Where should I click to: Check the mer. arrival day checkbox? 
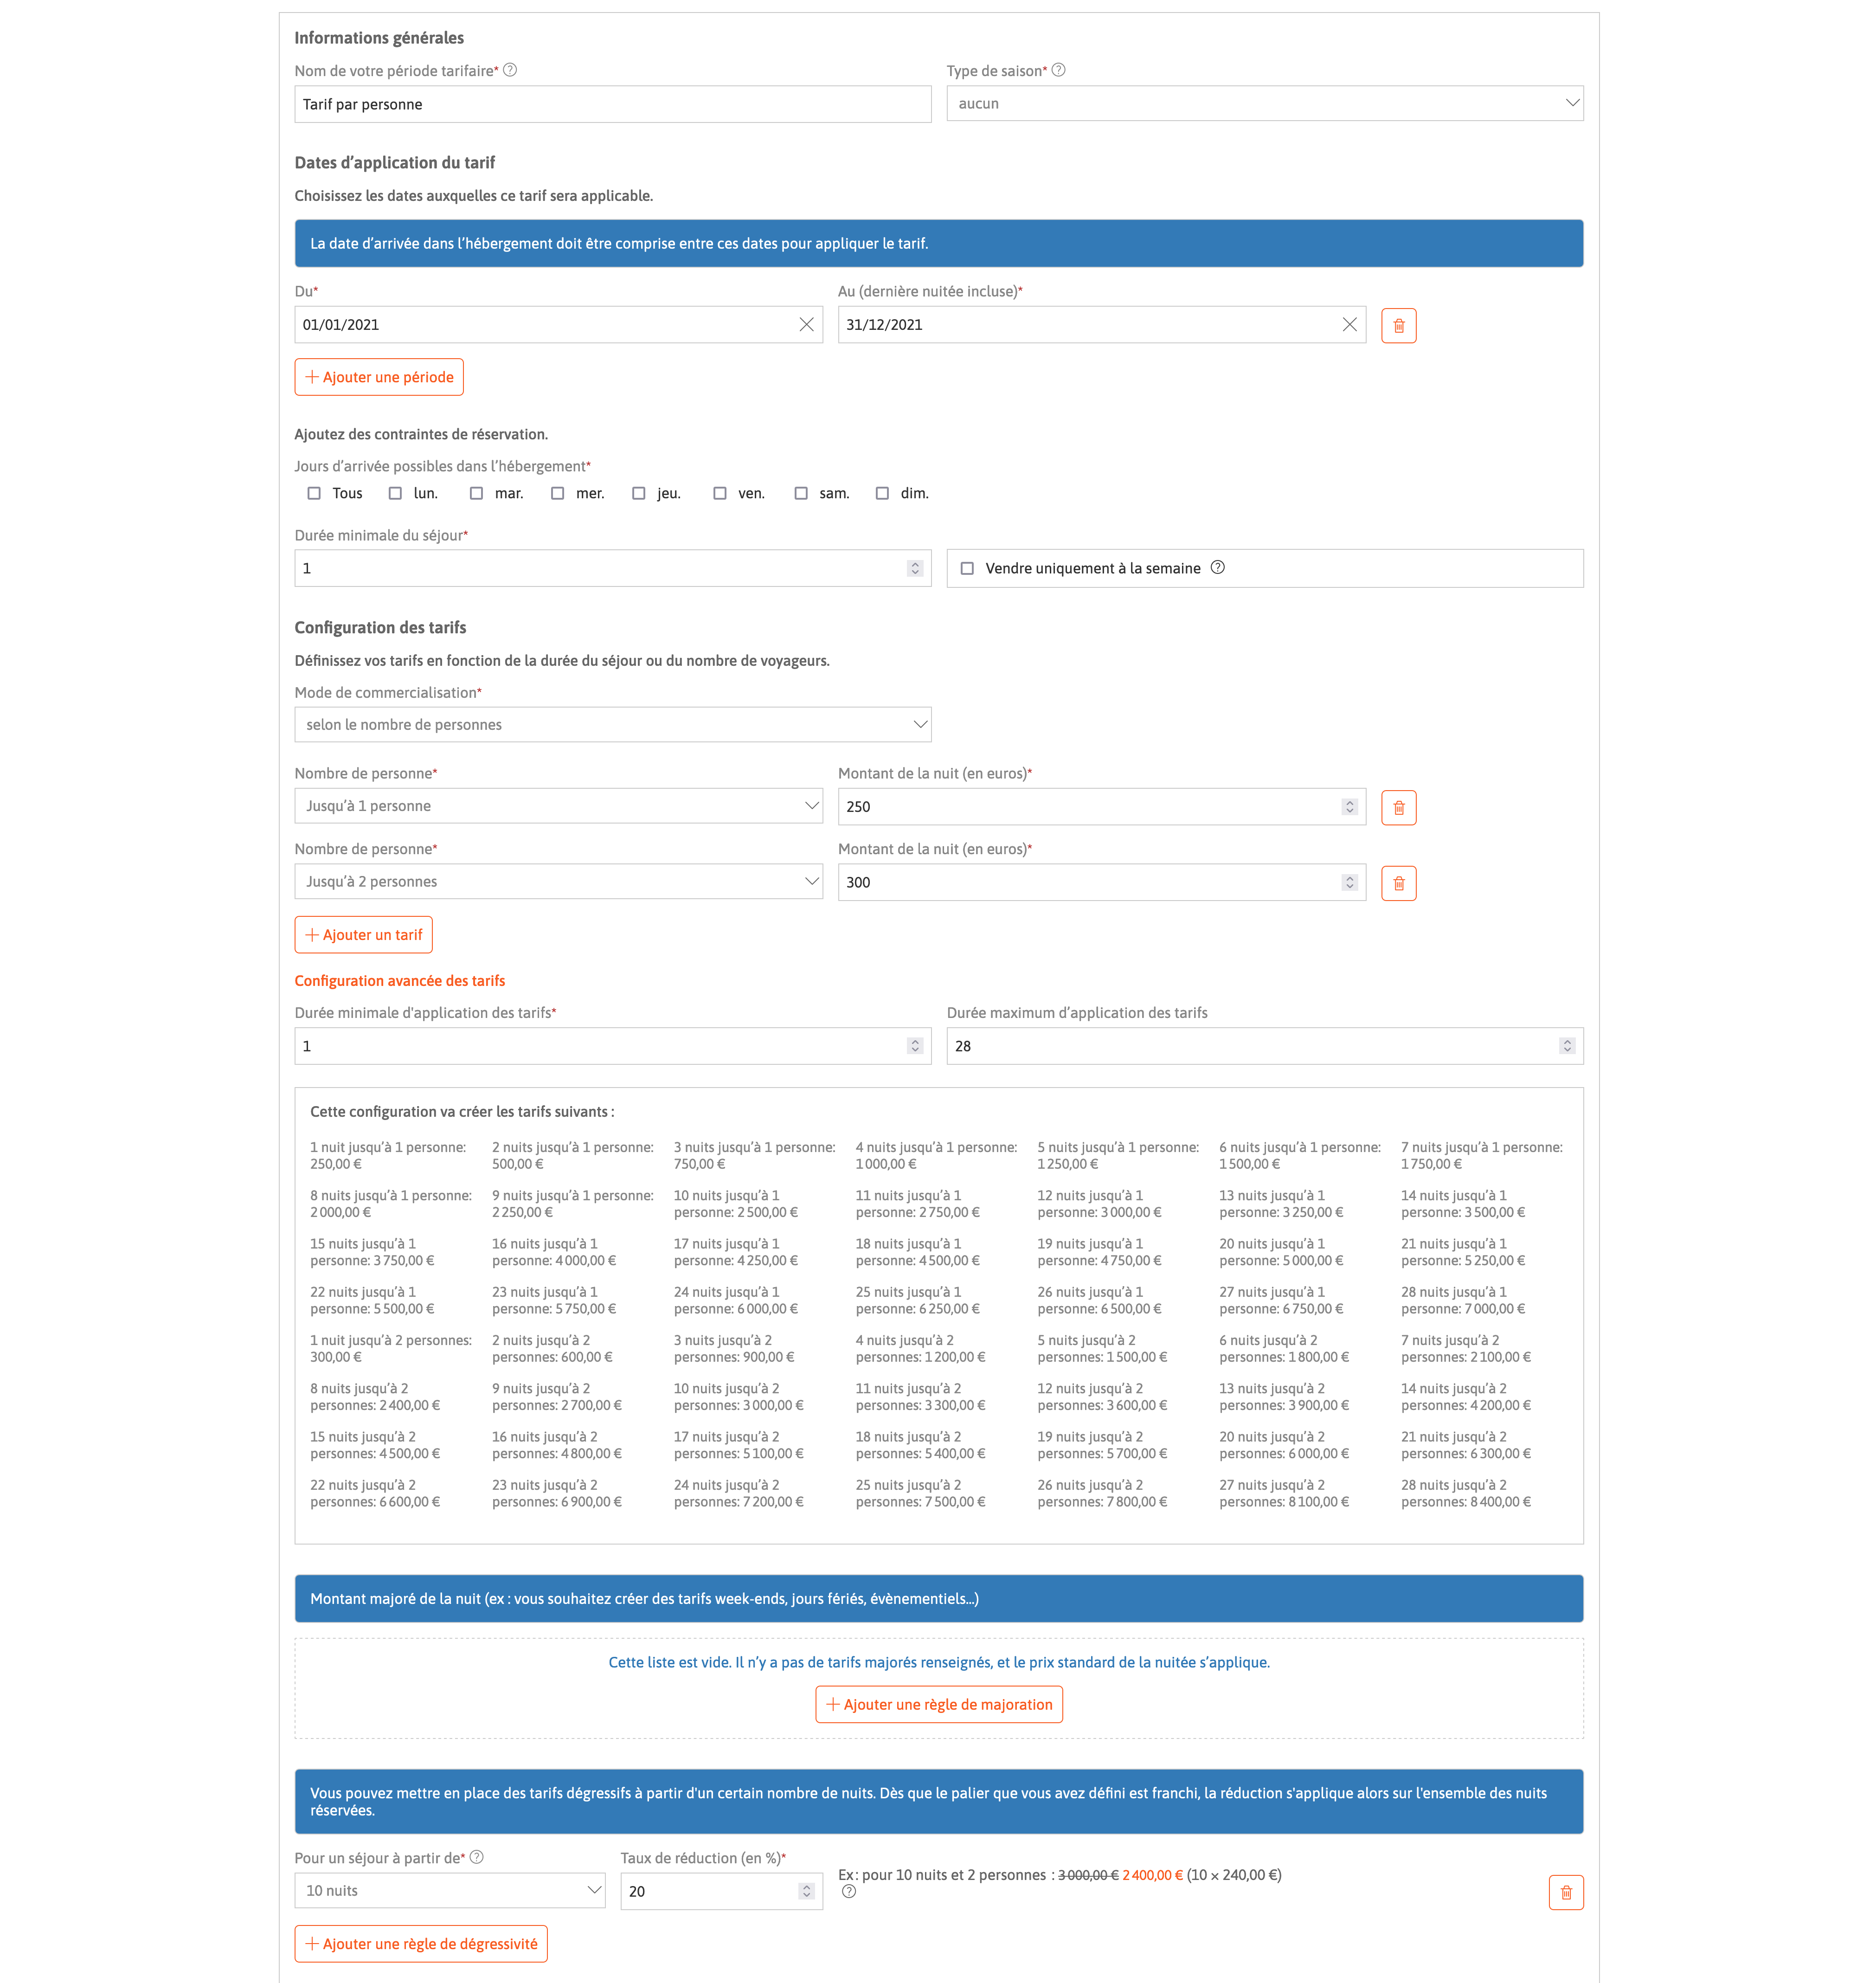tap(557, 493)
